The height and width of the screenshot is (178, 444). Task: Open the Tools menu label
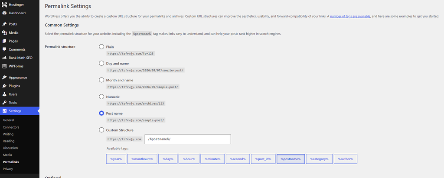[x=13, y=103]
